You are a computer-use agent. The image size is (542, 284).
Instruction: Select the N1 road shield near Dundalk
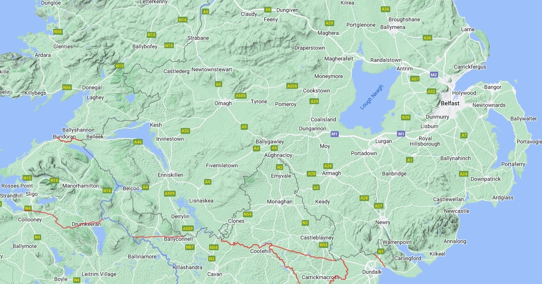pyautogui.click(x=381, y=251)
